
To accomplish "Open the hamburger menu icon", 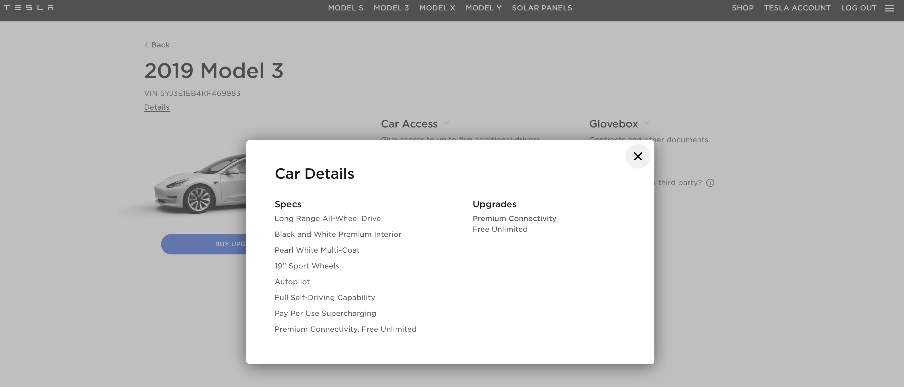I will pos(889,8).
